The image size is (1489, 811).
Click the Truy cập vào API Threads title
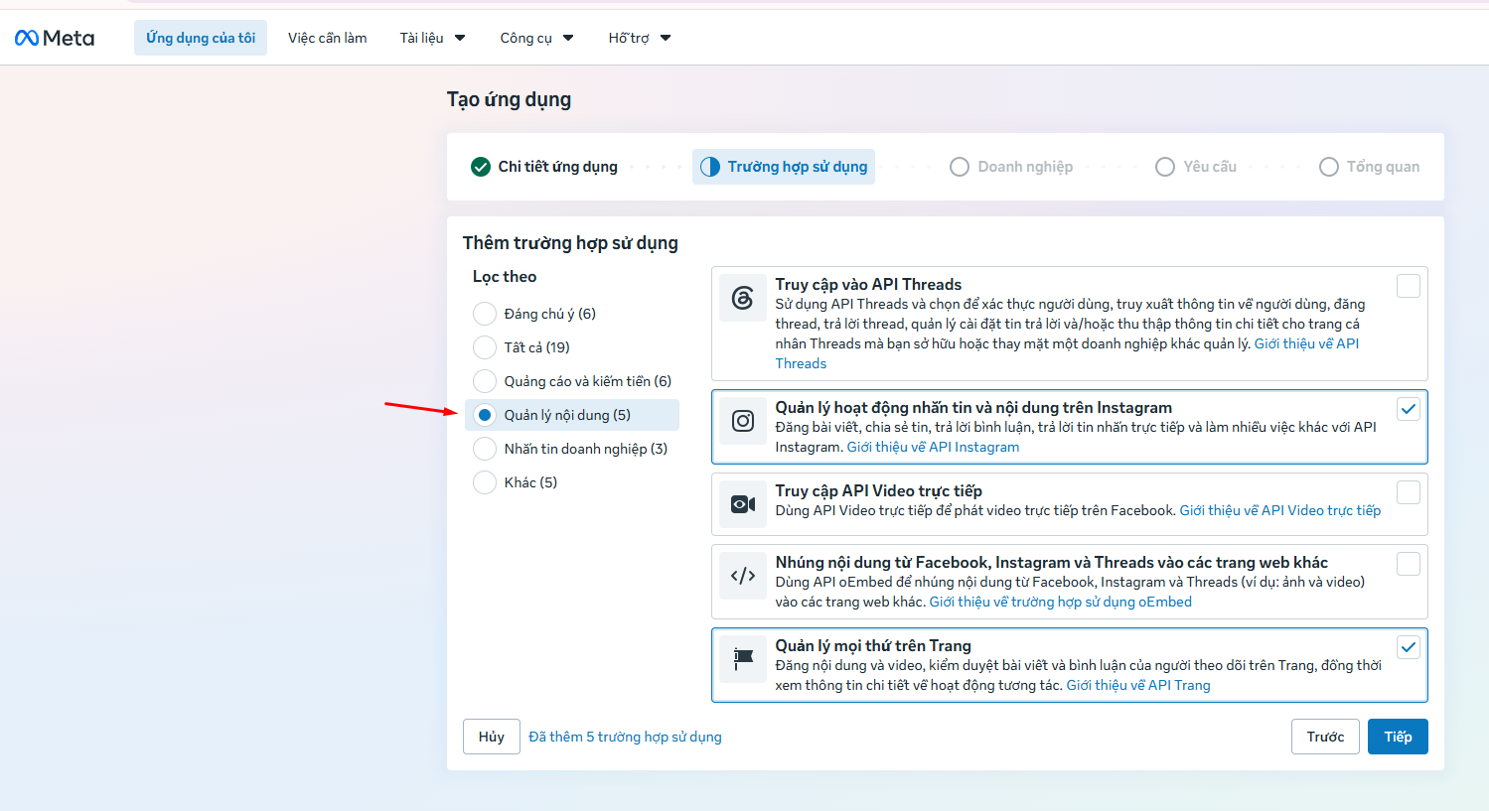[868, 285]
